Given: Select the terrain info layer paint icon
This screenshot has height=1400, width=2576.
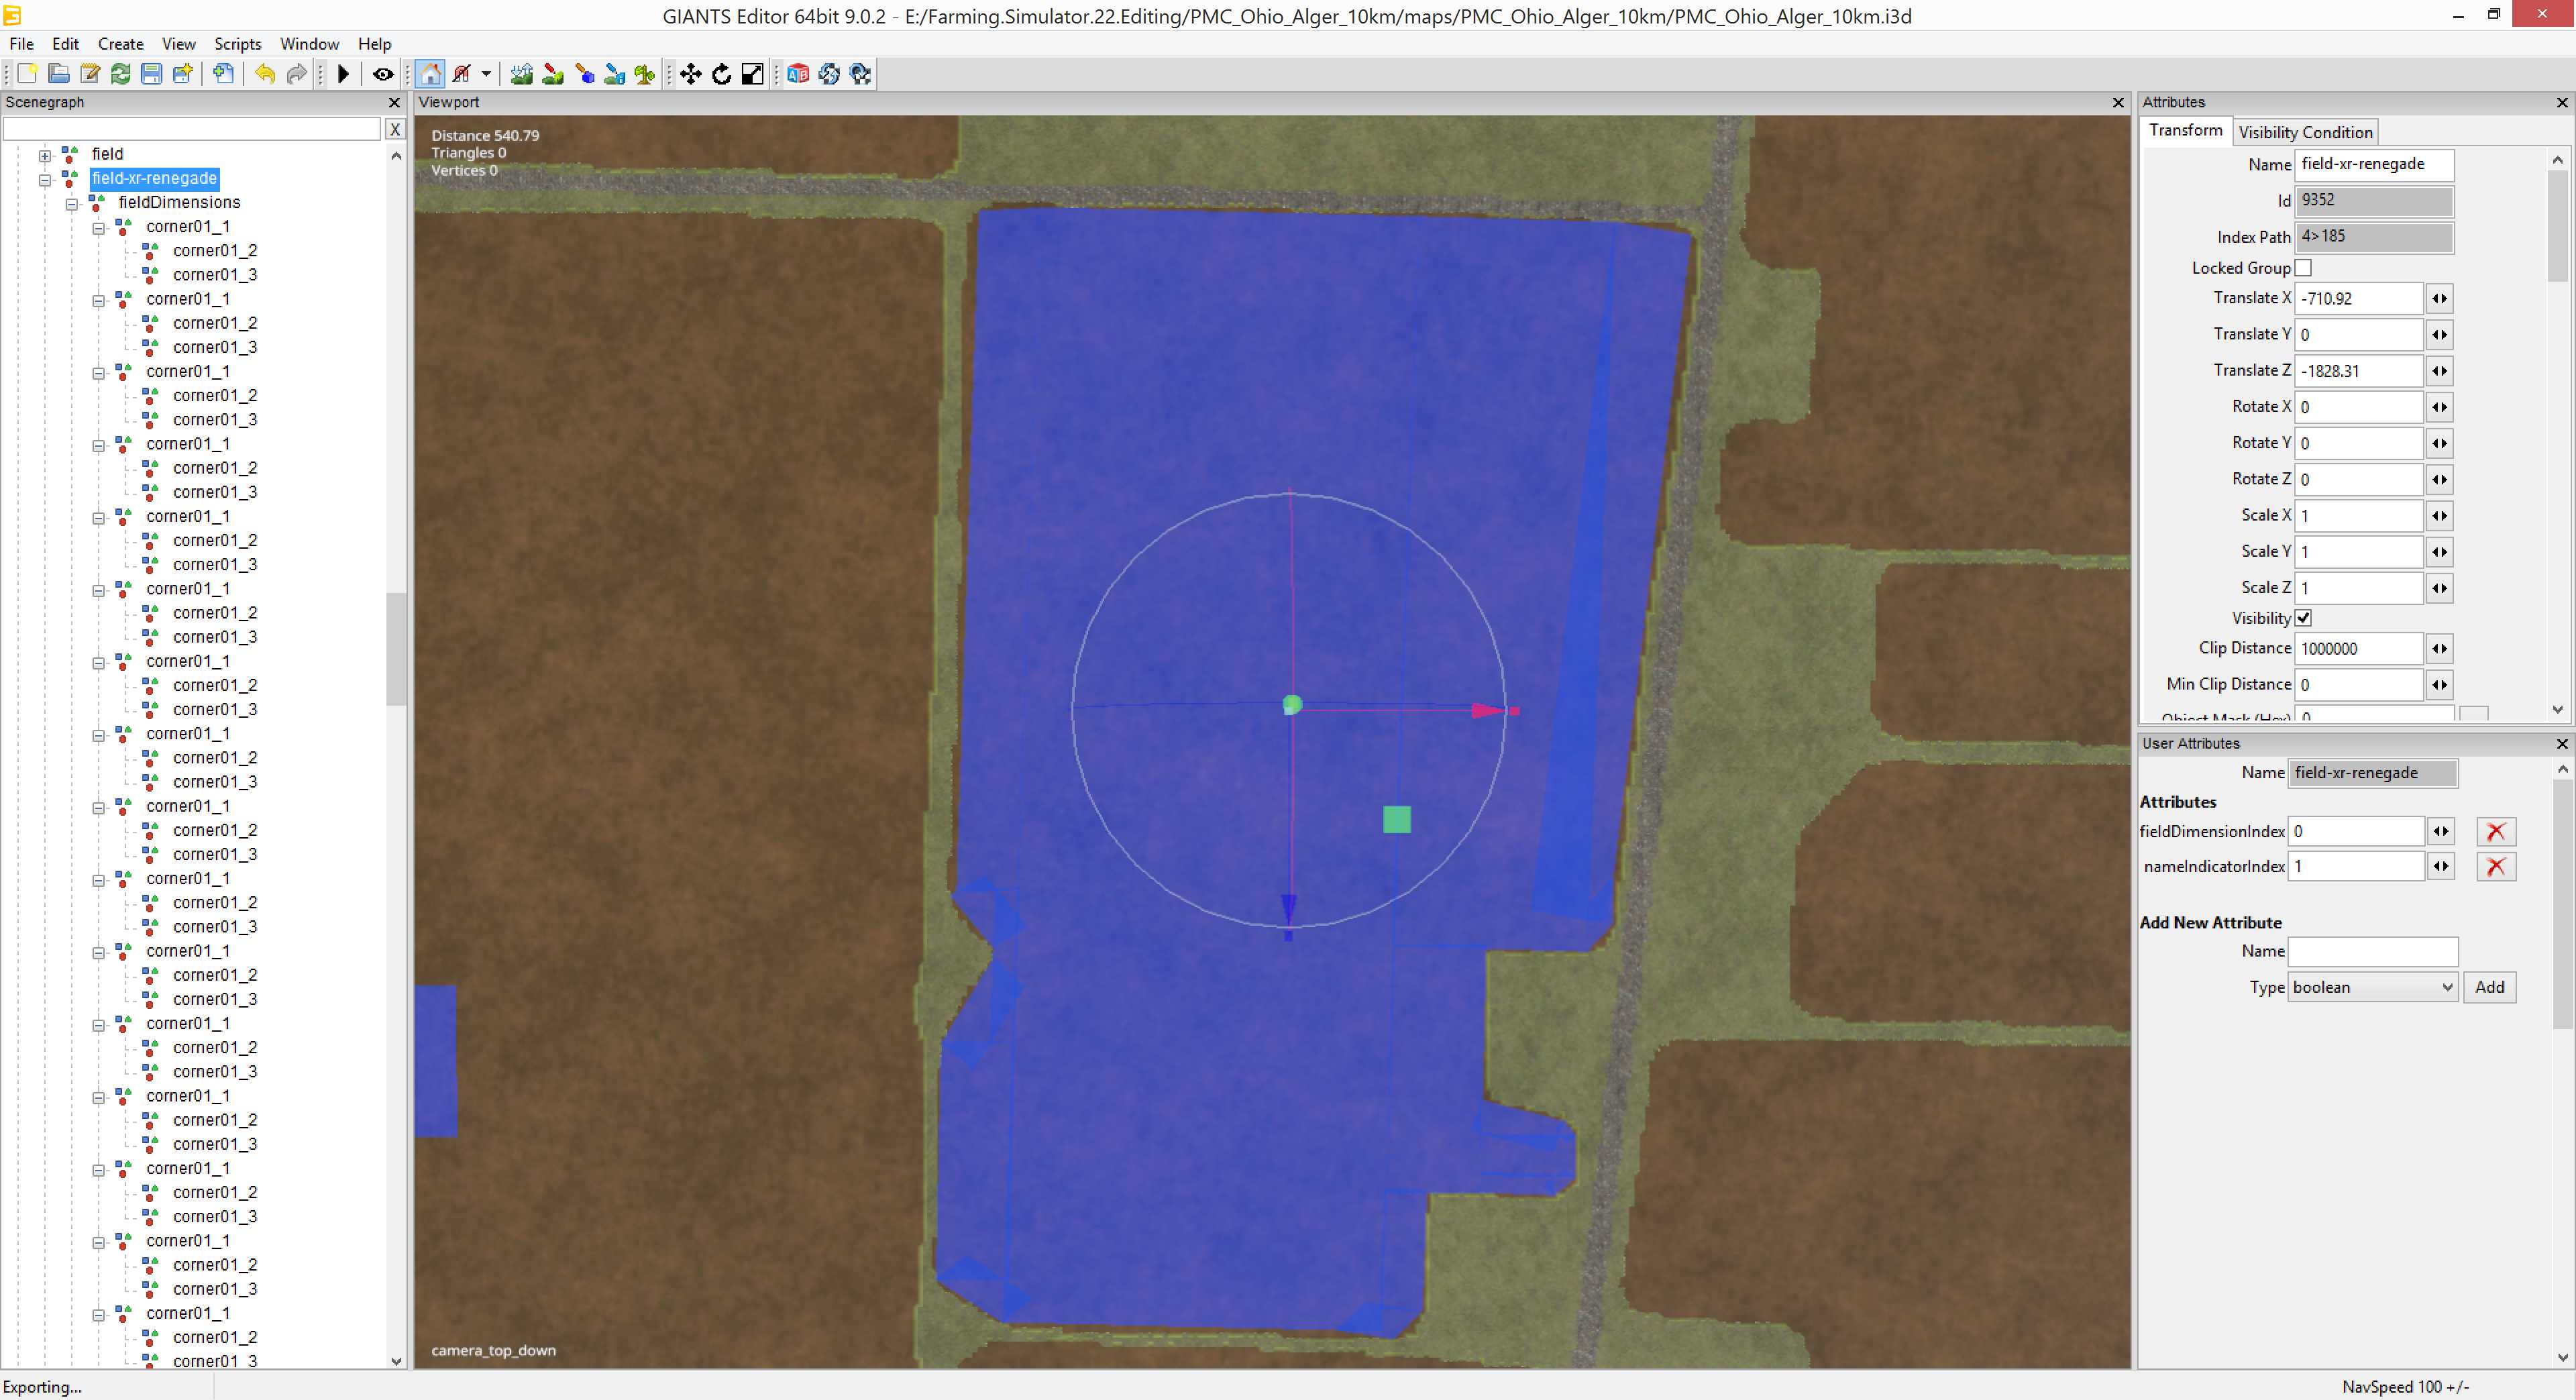Looking at the screenshot, I should pyautogui.click(x=614, y=74).
